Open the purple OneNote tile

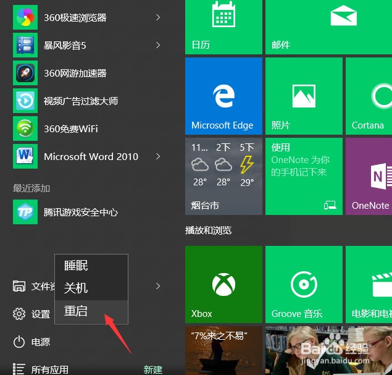coord(369,176)
